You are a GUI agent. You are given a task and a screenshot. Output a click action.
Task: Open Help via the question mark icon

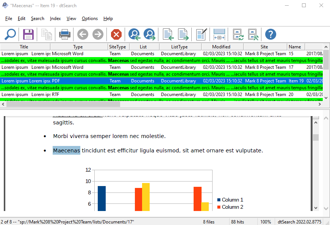[x=271, y=34]
